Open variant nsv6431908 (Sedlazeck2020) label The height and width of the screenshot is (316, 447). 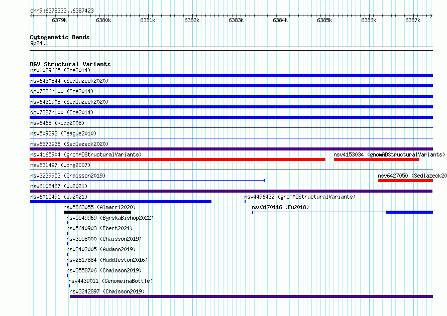(69, 102)
